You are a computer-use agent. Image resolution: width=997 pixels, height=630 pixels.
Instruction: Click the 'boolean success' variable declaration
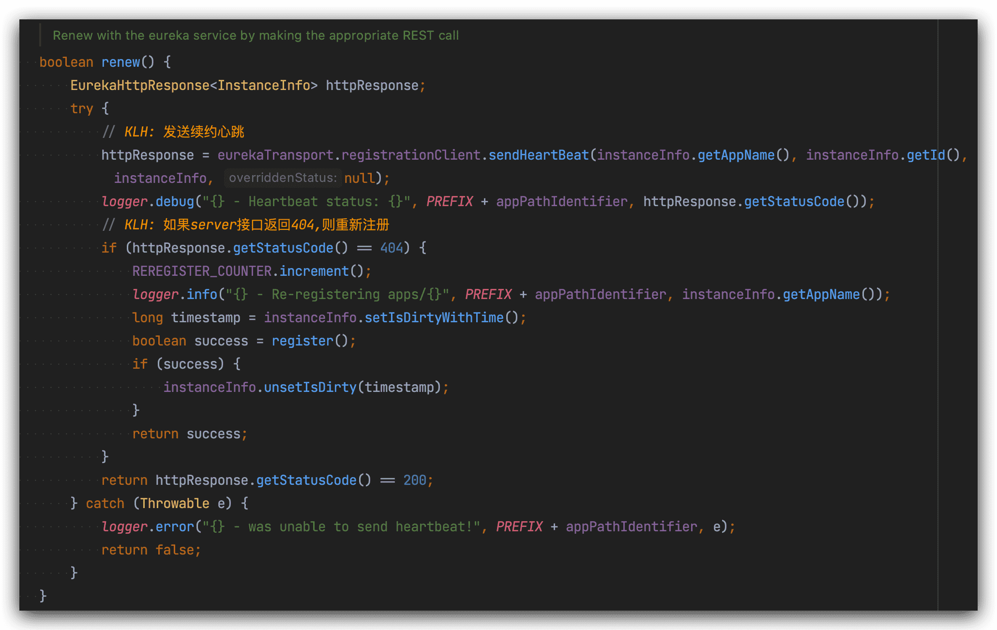(190, 341)
